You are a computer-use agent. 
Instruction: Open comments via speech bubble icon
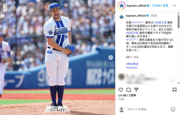tap(129, 90)
